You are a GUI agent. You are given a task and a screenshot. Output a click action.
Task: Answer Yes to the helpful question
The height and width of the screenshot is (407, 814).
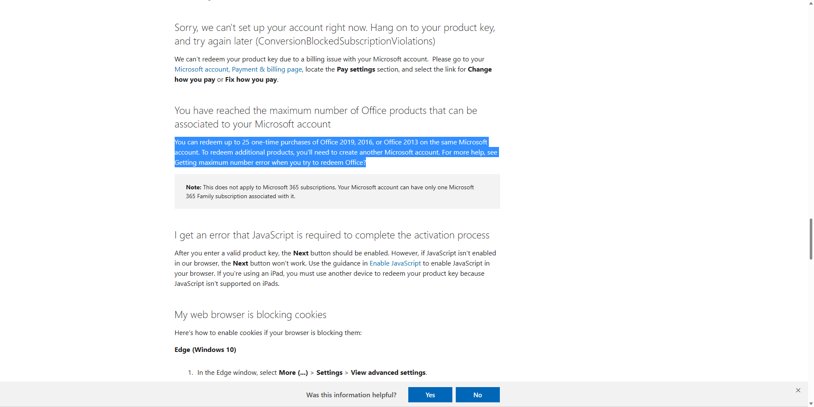point(430,395)
